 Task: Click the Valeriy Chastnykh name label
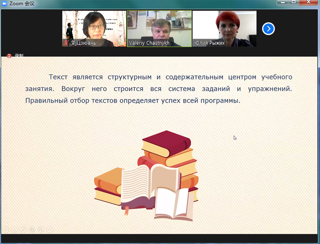[149, 43]
